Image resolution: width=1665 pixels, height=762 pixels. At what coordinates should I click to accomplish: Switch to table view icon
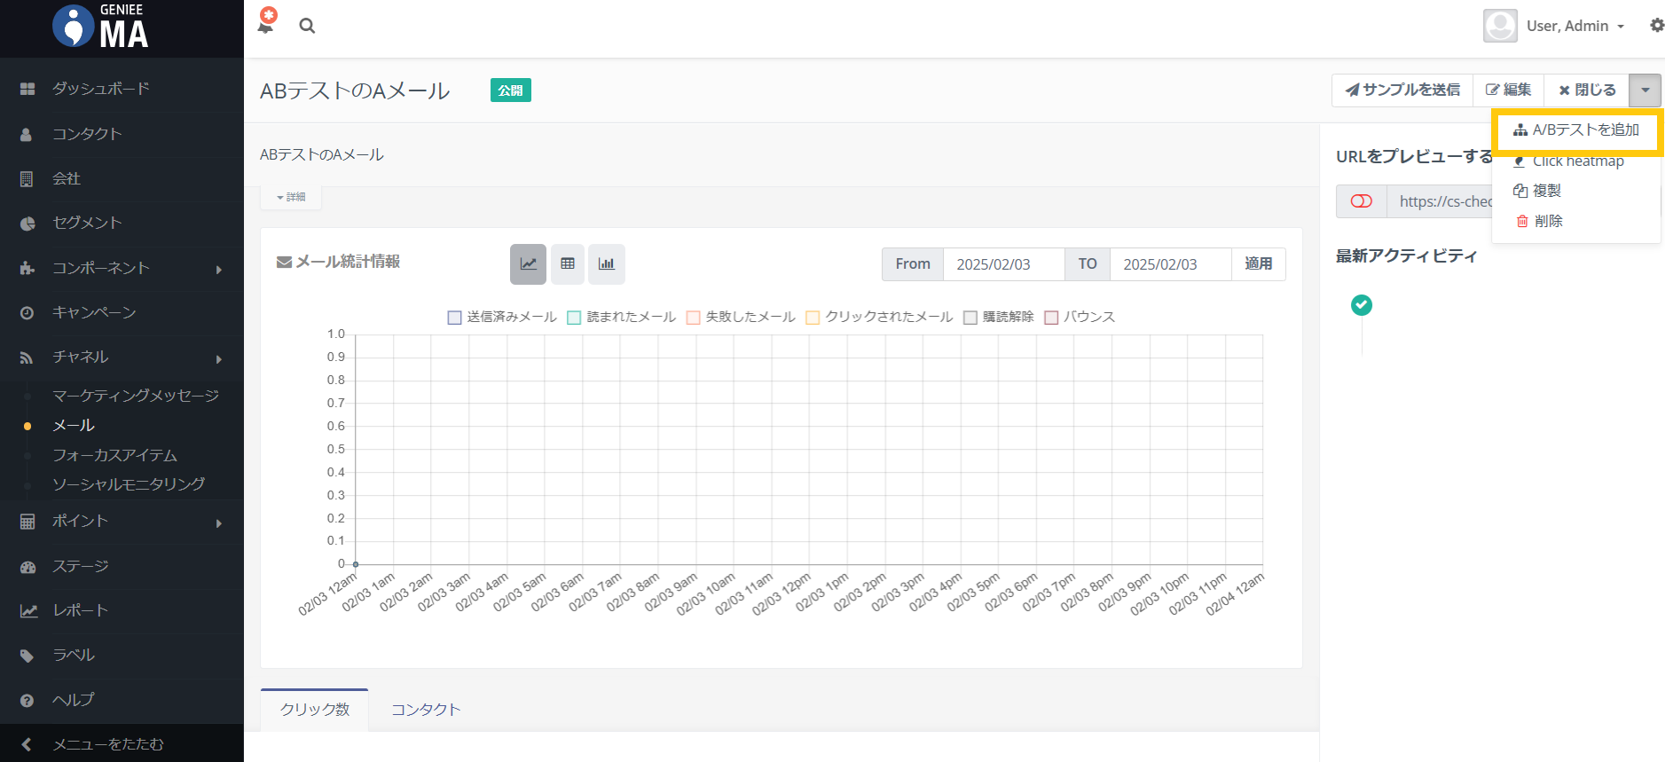click(568, 264)
